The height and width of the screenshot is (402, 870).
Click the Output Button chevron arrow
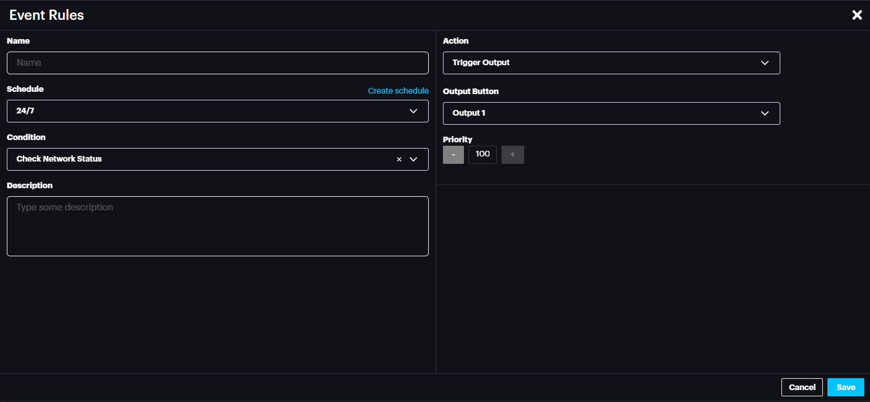click(x=765, y=113)
